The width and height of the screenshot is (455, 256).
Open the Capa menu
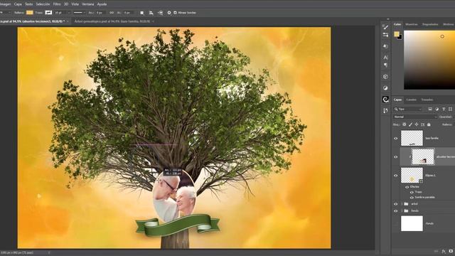coord(18,4)
